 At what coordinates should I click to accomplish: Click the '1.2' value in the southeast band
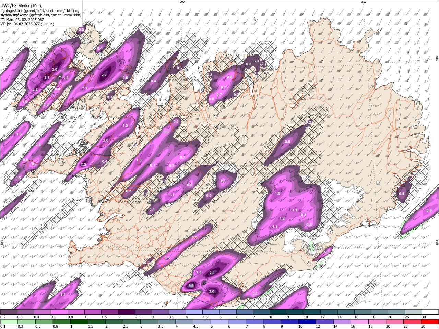tap(282, 218)
